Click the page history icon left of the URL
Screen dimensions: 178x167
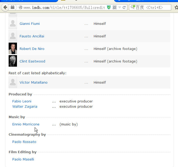(13, 7)
